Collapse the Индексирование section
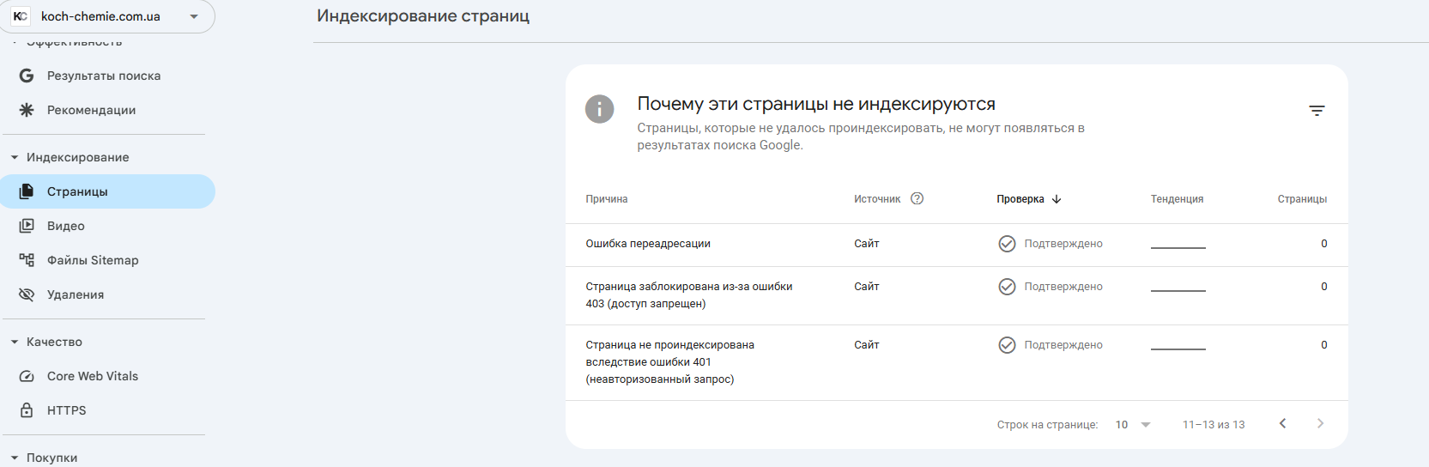1429x467 pixels. (x=15, y=157)
